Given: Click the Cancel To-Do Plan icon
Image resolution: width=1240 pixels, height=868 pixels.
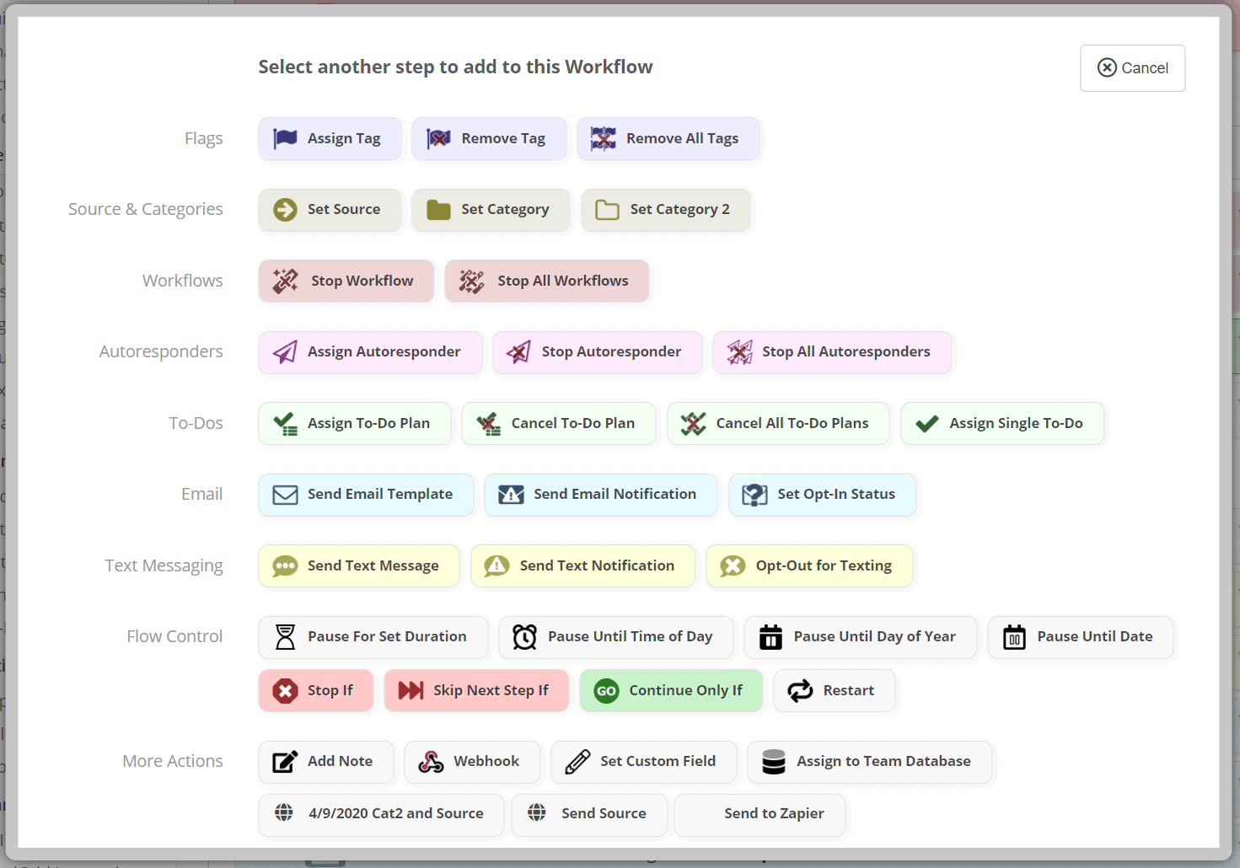Looking at the screenshot, I should click(488, 423).
